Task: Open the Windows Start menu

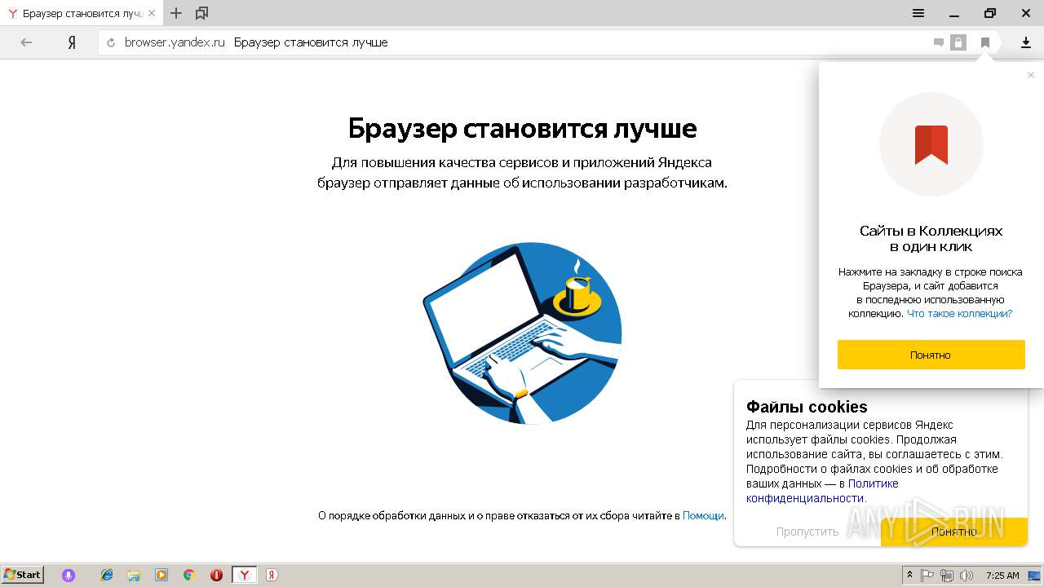Action: point(23,575)
